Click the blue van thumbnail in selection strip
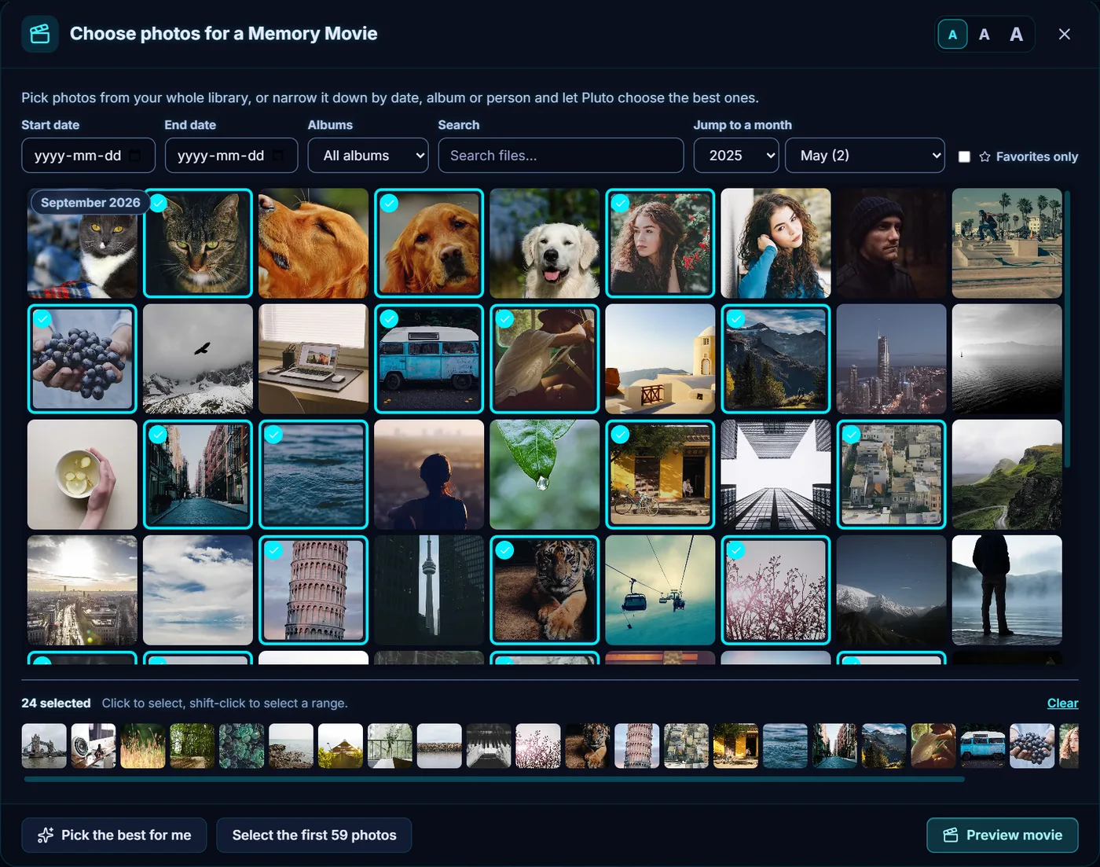 point(982,746)
